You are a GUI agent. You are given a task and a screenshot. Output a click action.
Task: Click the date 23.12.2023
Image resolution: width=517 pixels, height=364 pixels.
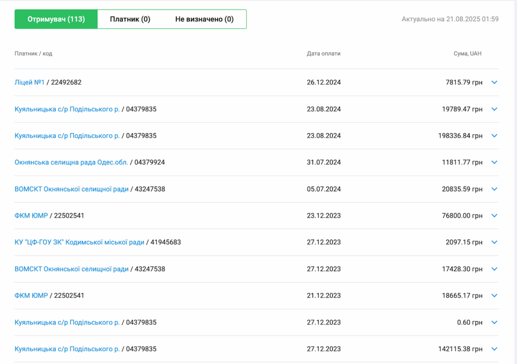coord(324,216)
